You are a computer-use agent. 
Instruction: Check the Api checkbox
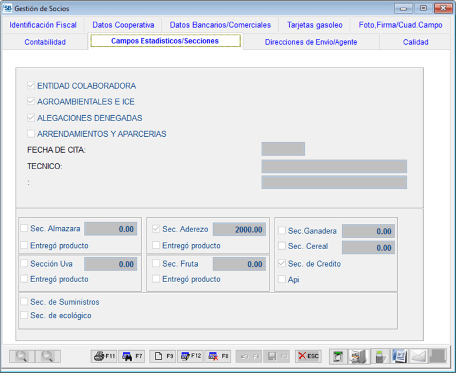pyautogui.click(x=282, y=280)
